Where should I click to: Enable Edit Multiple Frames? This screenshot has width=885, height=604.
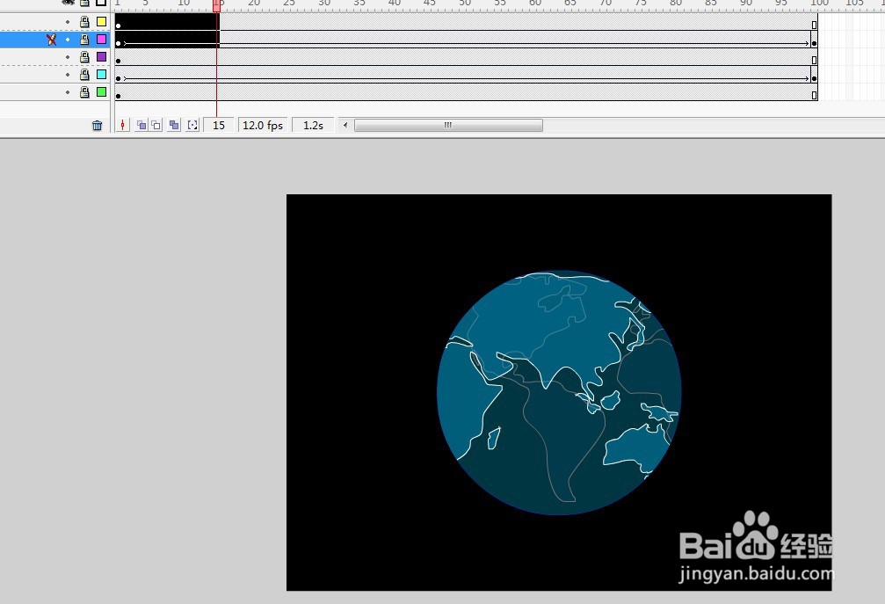pyautogui.click(x=174, y=126)
